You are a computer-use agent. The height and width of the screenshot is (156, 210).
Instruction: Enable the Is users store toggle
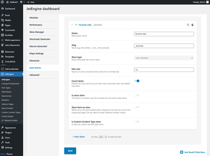pos(136,95)
